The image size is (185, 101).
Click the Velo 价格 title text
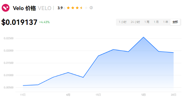(x=24, y=8)
